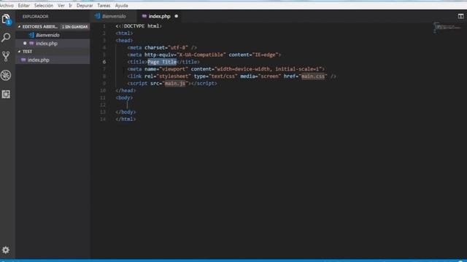Screen dimensions: 467x262
Task: Open the Search view in activity bar
Action: point(6,37)
